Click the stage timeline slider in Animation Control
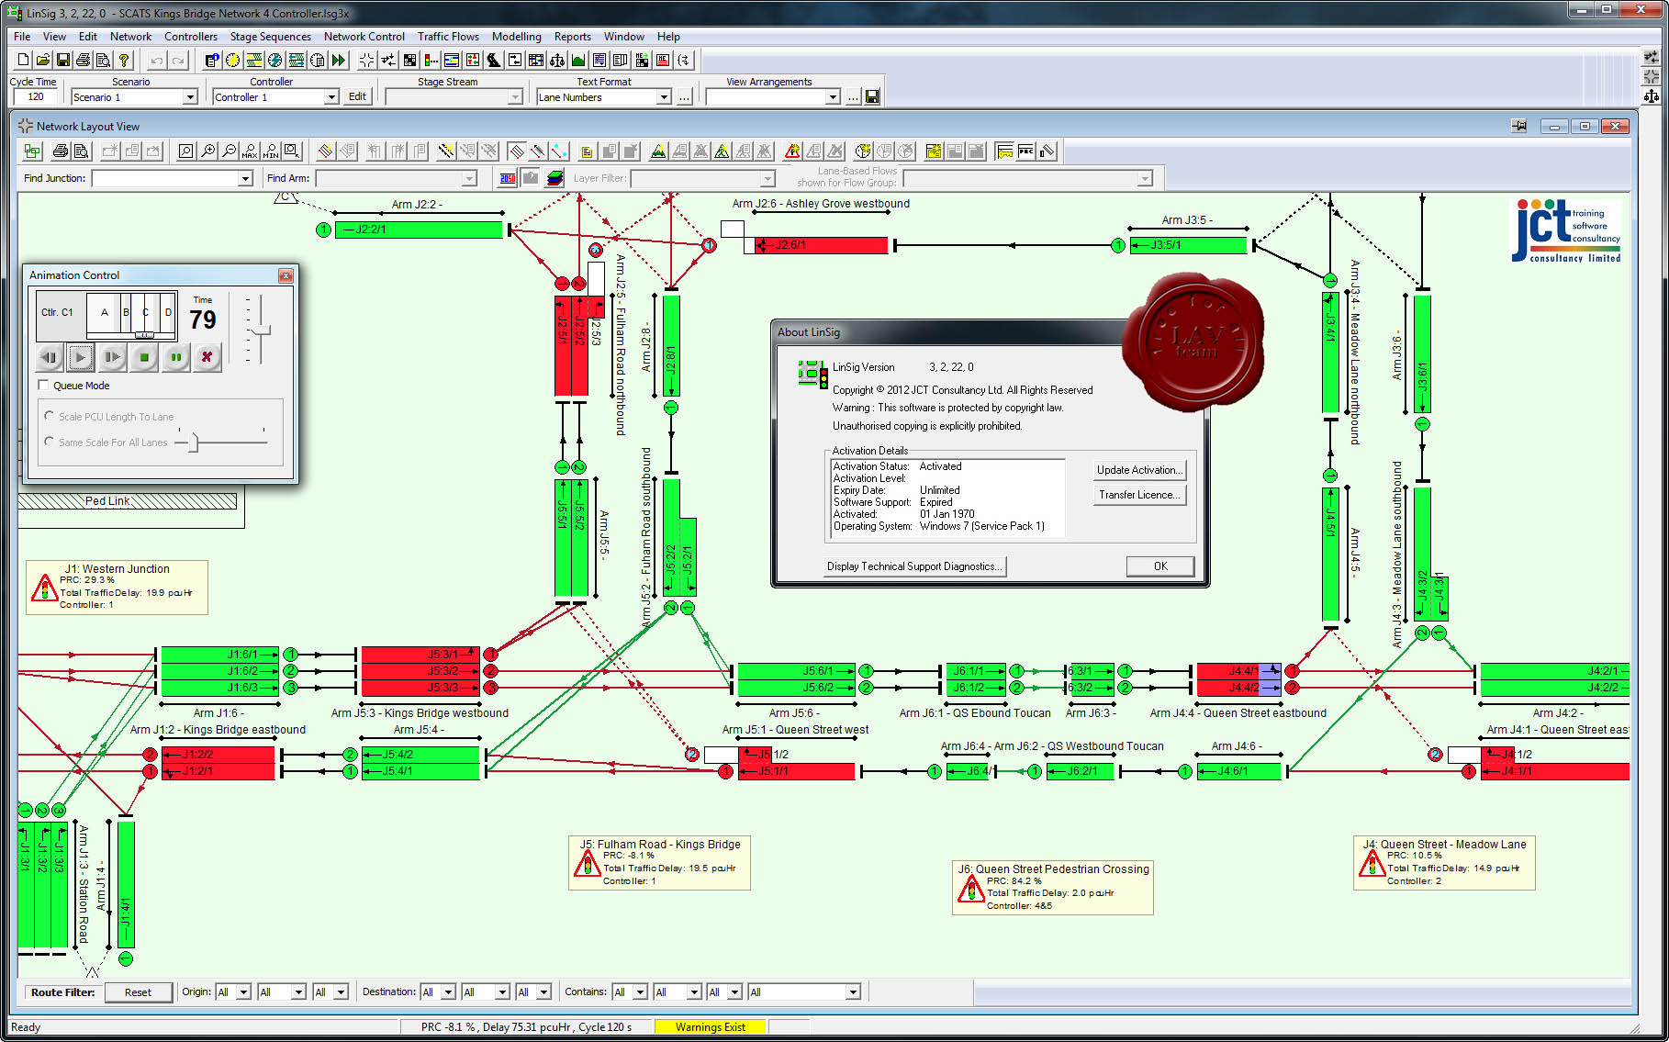Screen dimensions: 1669x1042 pyautogui.click(x=144, y=335)
